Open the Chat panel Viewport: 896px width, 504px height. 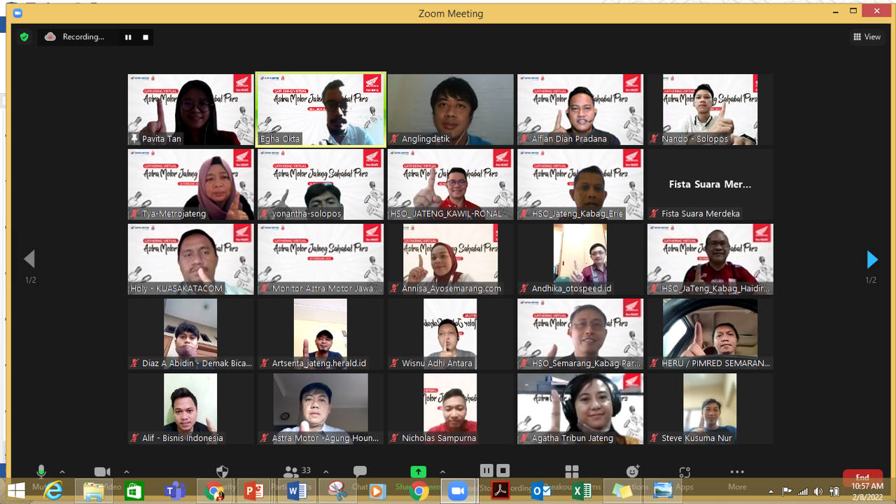pos(359,470)
